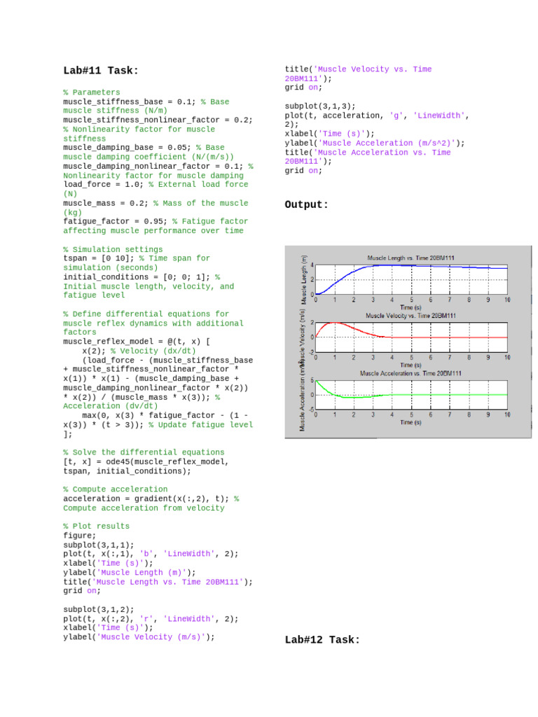
Task: Click the '% Update fatigue level' comment
Action: (x=201, y=425)
